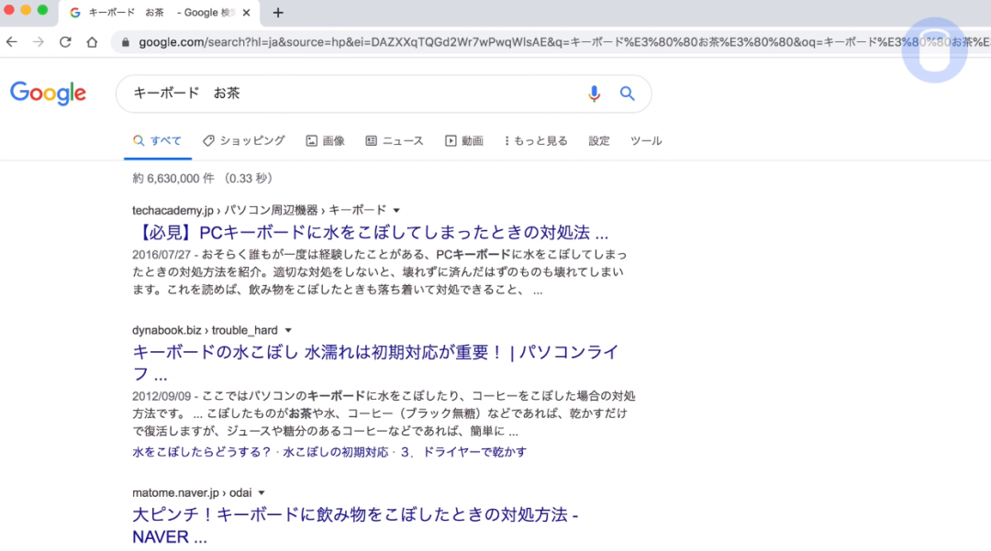
Task: Switch to the 画像 tab
Action: coord(326,141)
